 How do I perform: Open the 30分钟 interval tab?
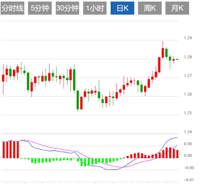(x=67, y=8)
